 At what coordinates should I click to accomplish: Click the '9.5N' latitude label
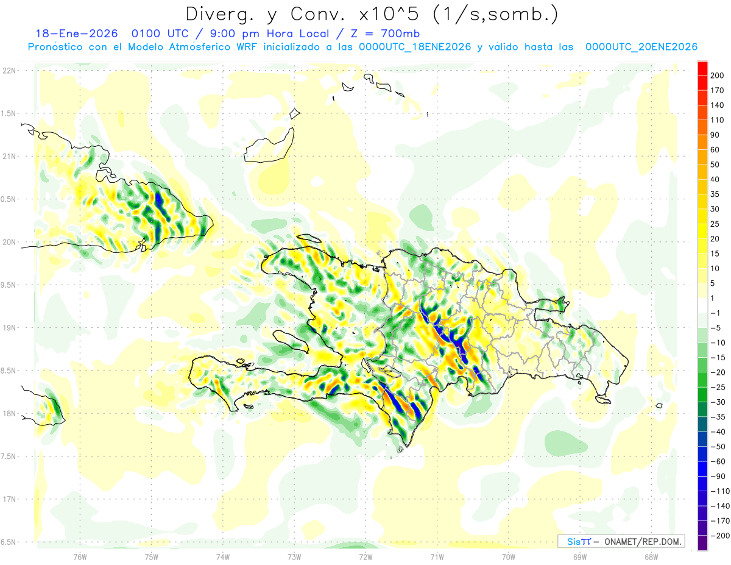tap(9, 285)
